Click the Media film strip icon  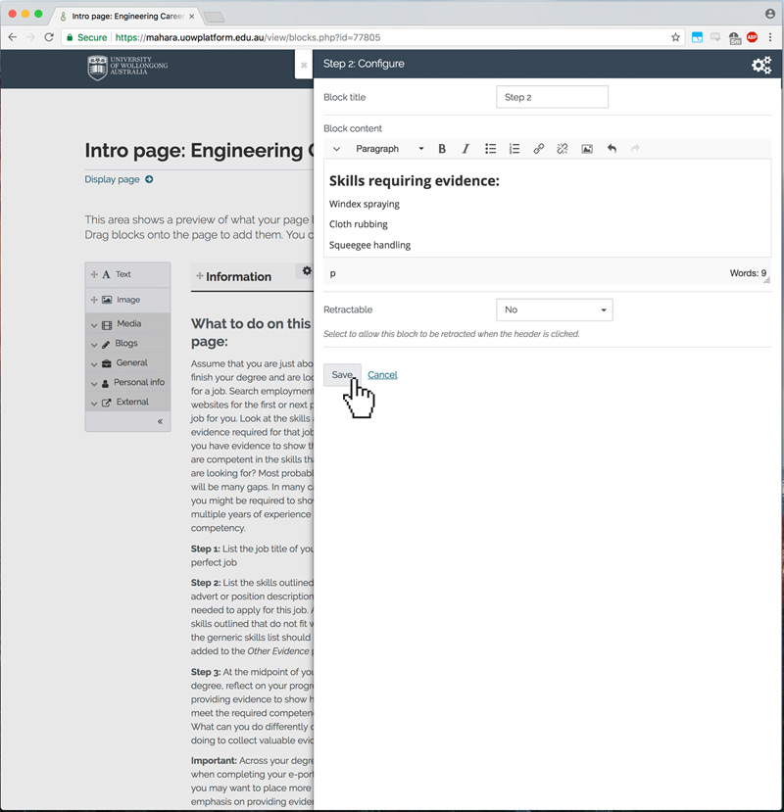pos(107,325)
